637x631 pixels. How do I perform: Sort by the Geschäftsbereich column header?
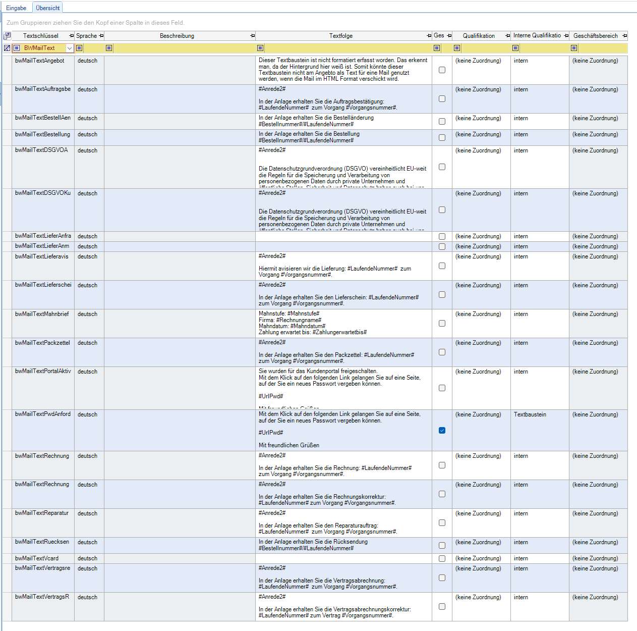pyautogui.click(x=596, y=36)
